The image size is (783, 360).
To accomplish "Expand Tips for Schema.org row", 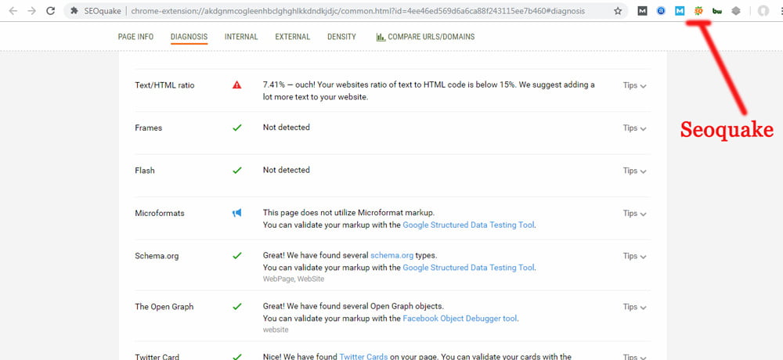I will pos(635,256).
